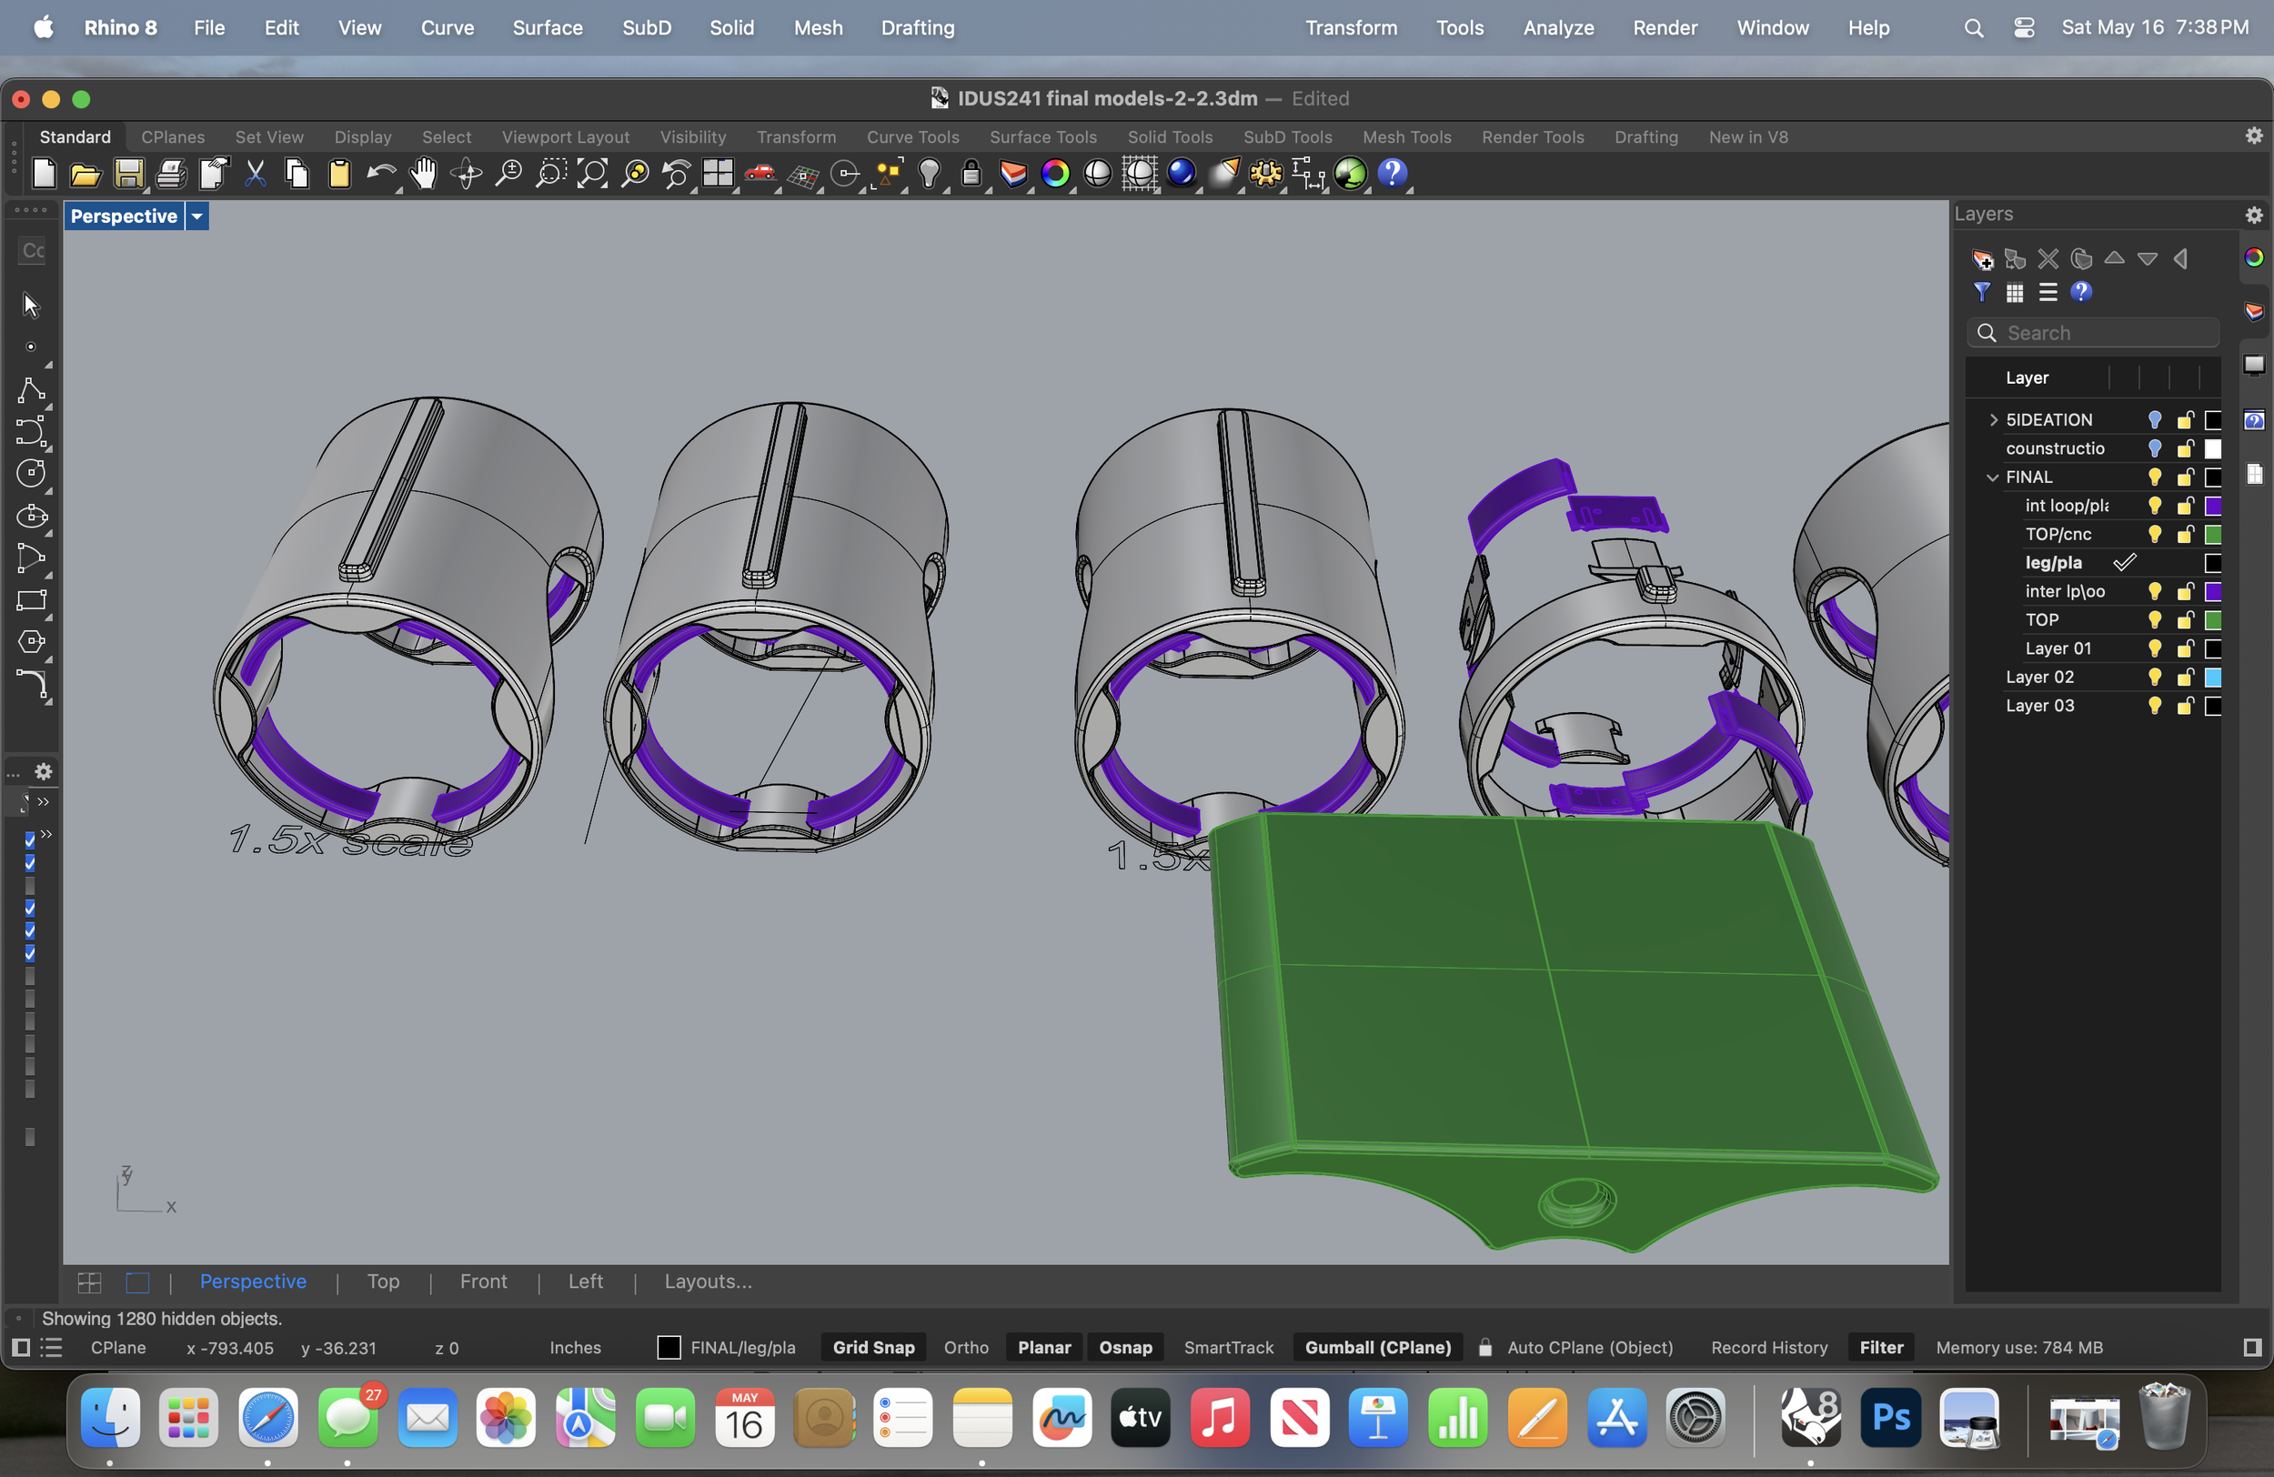Toggle visibility bulb of 5IDEATION layer
This screenshot has height=1477, width=2274.
tap(2155, 420)
